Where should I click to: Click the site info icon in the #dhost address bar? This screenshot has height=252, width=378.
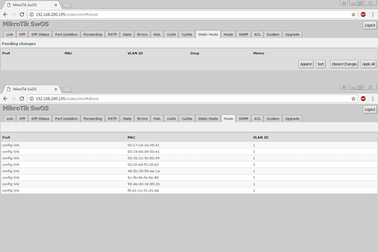tap(32, 99)
